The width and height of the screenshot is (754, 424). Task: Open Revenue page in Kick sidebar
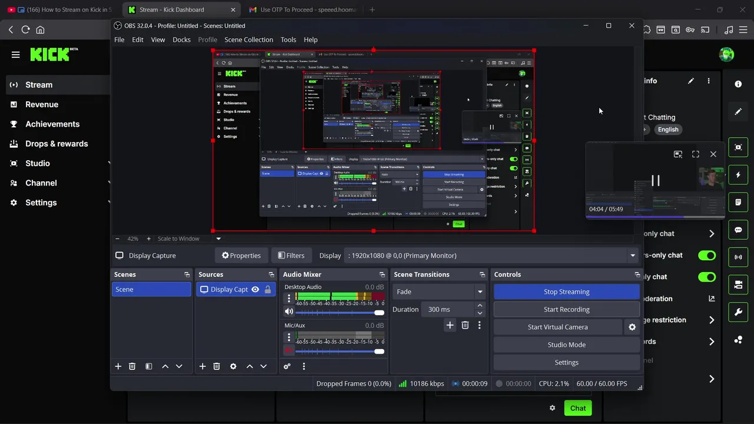click(x=42, y=104)
